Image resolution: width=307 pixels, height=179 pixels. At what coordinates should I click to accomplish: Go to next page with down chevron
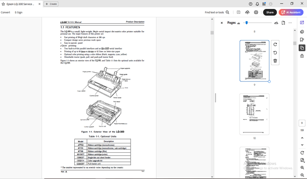302,145
